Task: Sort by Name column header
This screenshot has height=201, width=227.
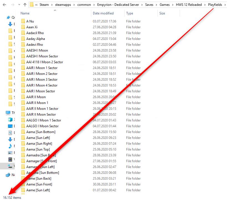Action: click(x=25, y=13)
